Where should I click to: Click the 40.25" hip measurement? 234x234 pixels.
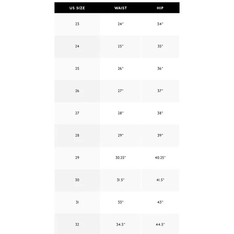tap(160, 158)
